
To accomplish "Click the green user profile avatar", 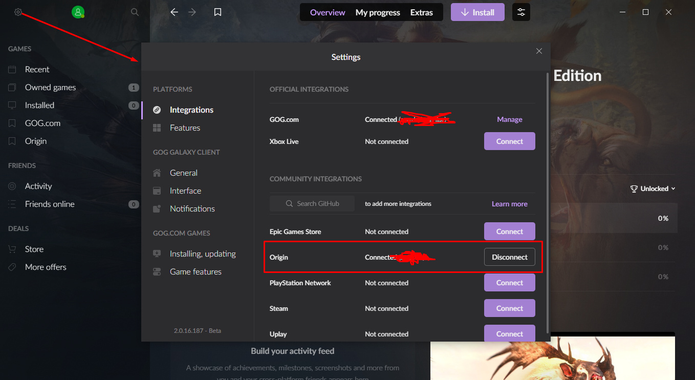I will 78,12.
